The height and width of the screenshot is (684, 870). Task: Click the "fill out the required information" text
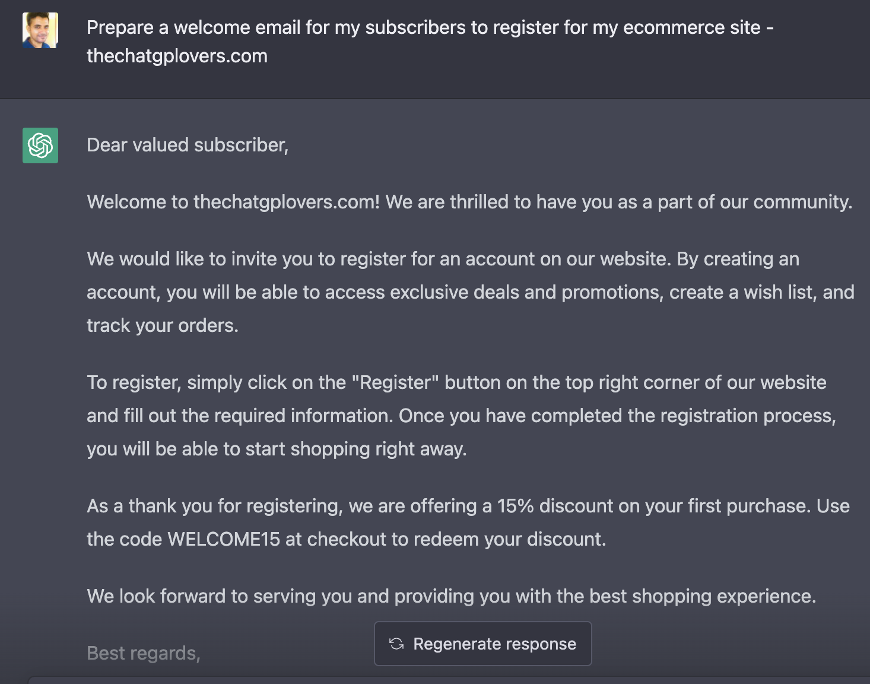pyautogui.click(x=258, y=416)
